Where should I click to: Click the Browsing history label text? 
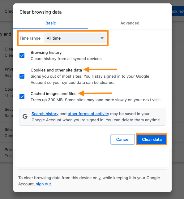click(46, 52)
